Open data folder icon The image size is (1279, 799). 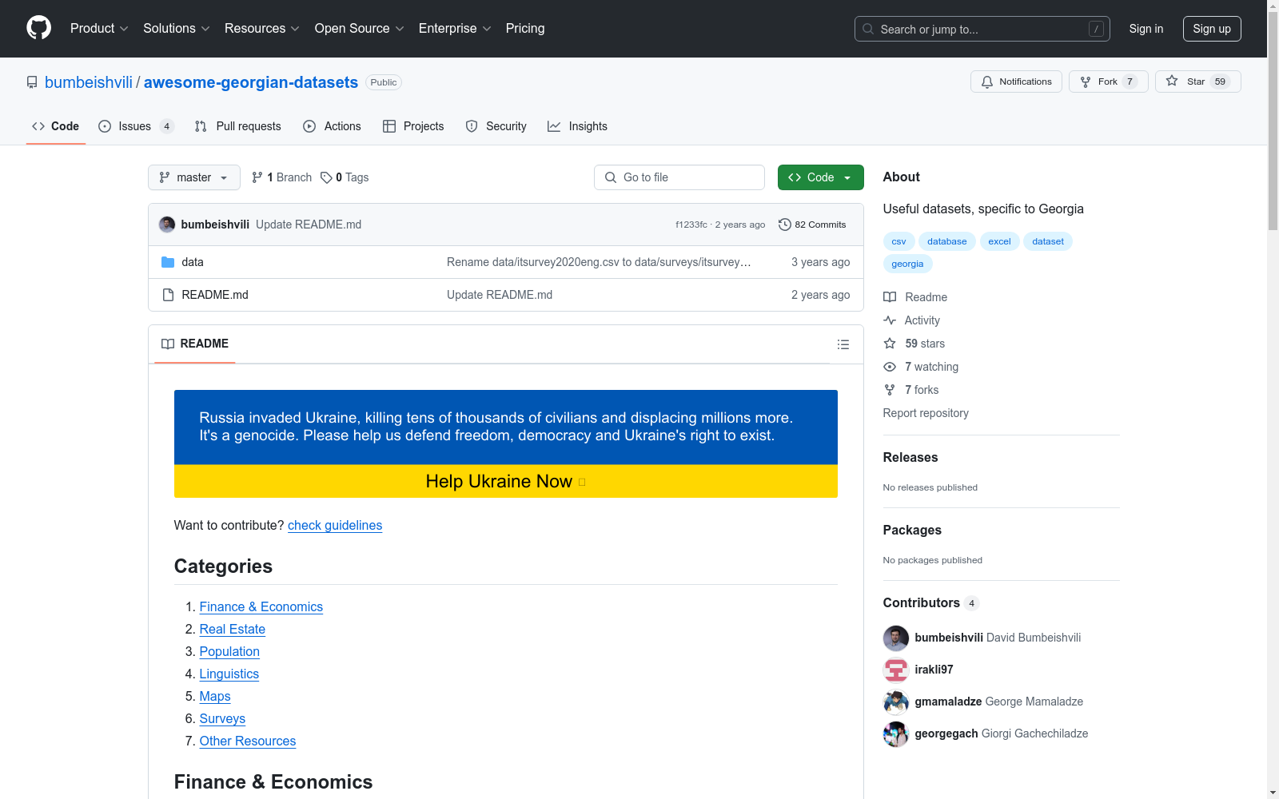click(x=168, y=262)
